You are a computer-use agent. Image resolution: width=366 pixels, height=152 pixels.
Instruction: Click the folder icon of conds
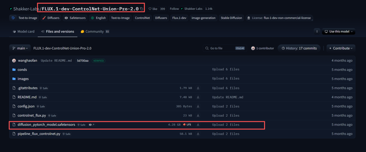click(14, 70)
